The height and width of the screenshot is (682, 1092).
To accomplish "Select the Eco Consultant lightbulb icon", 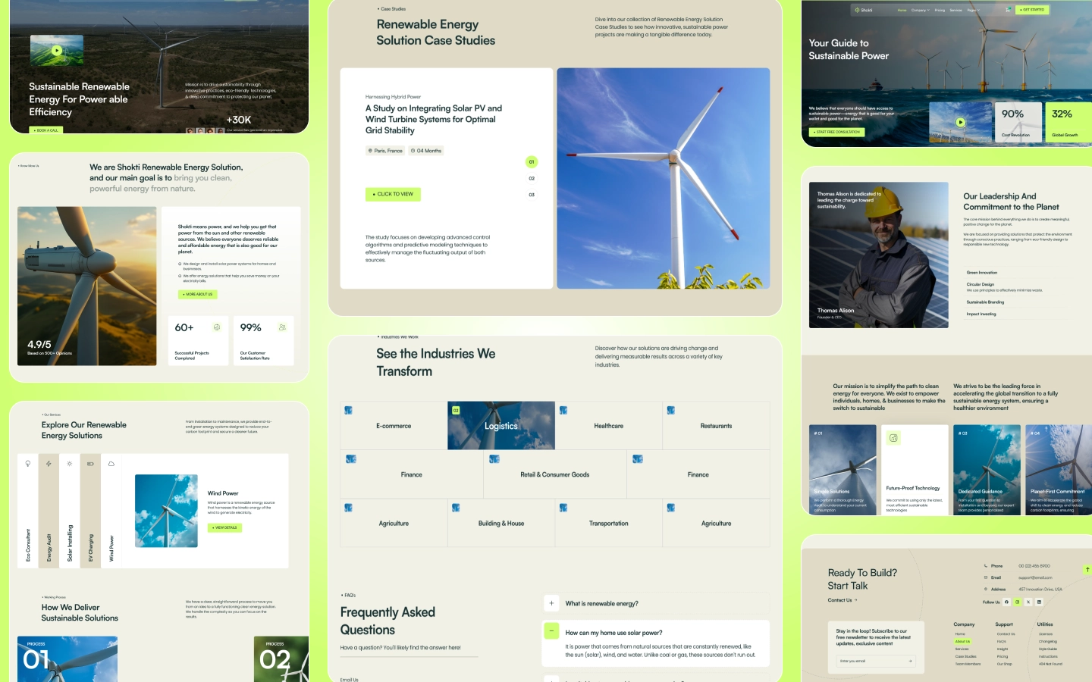I will (28, 463).
